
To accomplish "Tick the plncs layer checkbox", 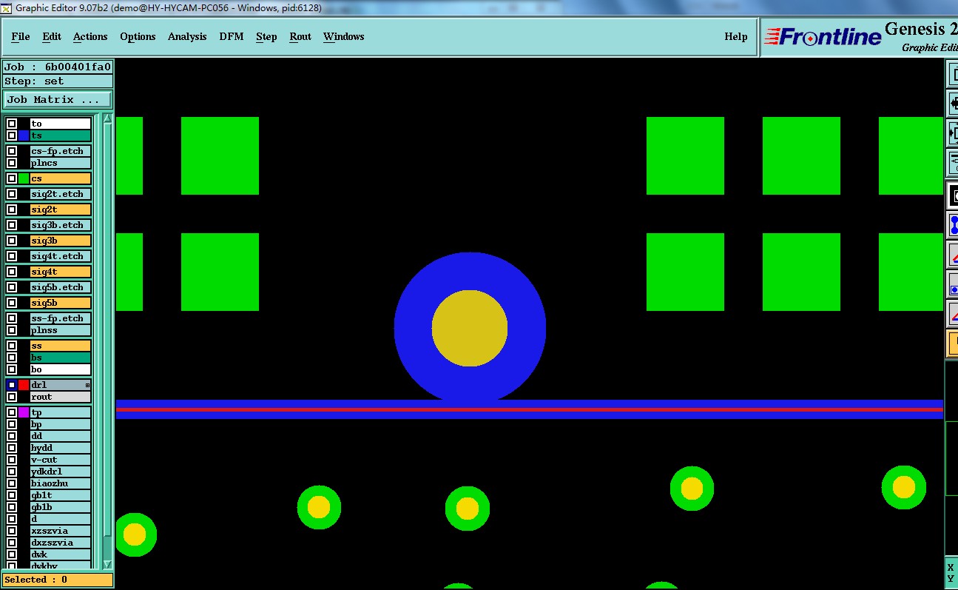I will click(12, 163).
